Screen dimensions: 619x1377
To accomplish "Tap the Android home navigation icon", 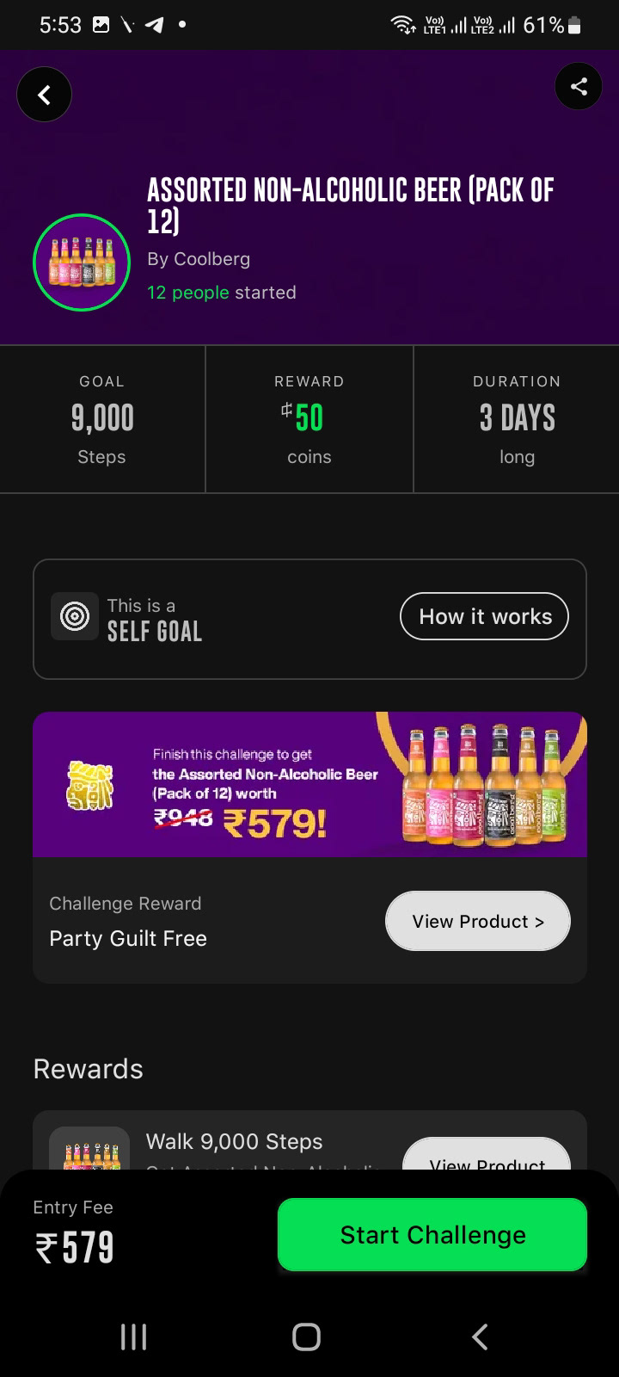I will 307,1337.
